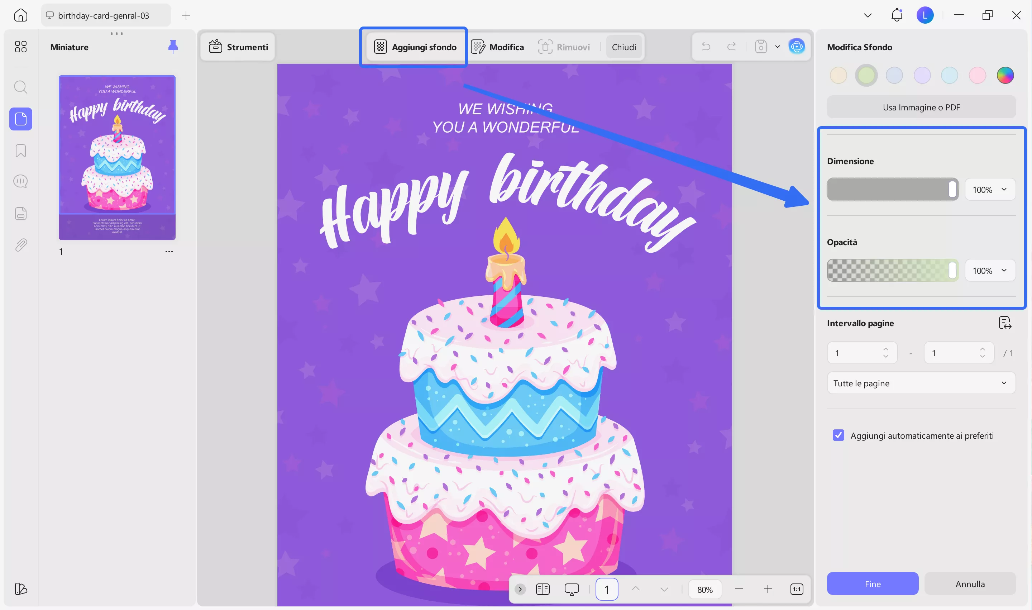Open the Search panel in the sidebar
1032x610 pixels.
[20, 87]
